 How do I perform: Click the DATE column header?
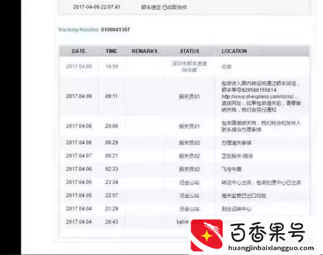pyautogui.click(x=79, y=51)
